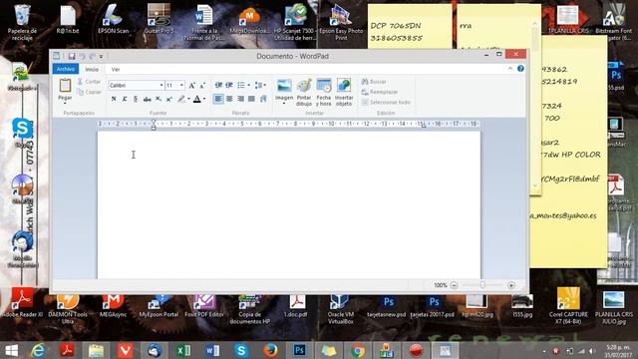Open Internet Explorer from the taskbar

[x=38, y=350]
